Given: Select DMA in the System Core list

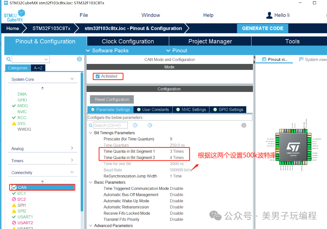Looking at the screenshot, I should pyautogui.click(x=22, y=94).
